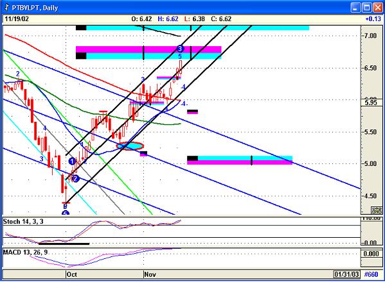Viewport: 385px width, 282px height.
Task: Select the circled wave 3 marker
Action: pos(180,49)
